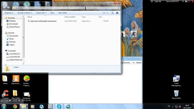Click the address bar path
This screenshot has width=194, height=109.
coord(46,8)
